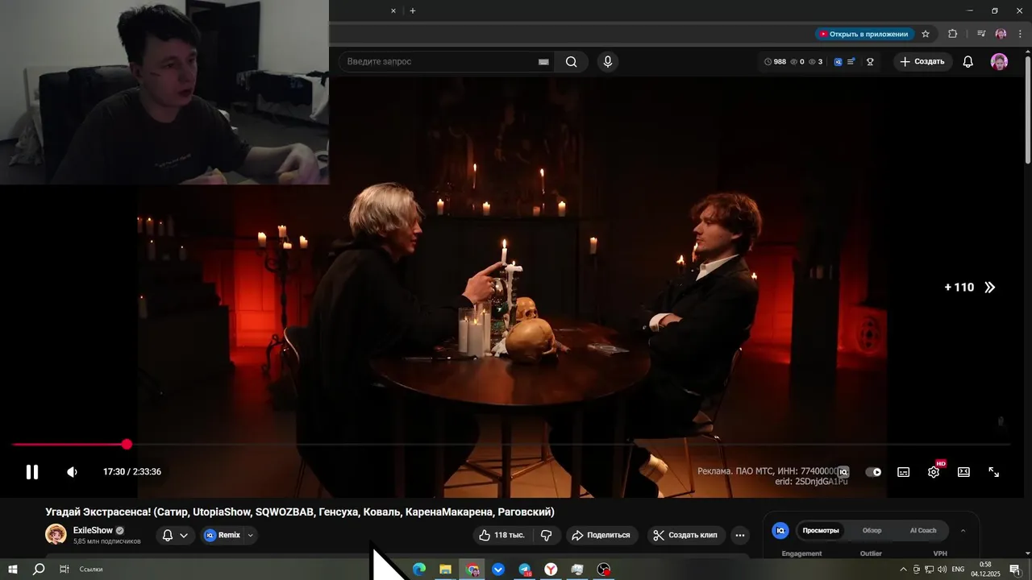This screenshot has height=580, width=1032.
Task: Click the video title text
Action: click(300, 512)
